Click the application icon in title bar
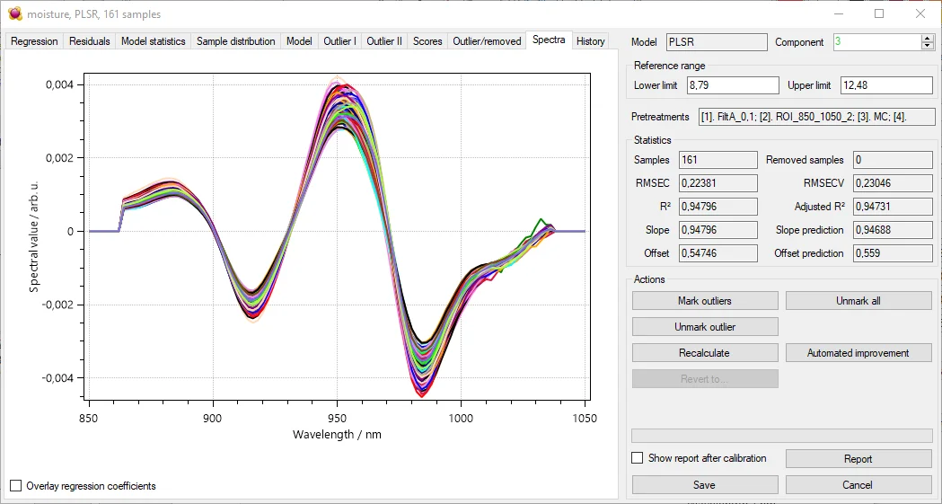The height and width of the screenshot is (504, 942). pos(14,13)
